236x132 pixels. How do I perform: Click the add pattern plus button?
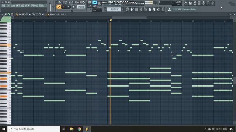tap(122, 10)
